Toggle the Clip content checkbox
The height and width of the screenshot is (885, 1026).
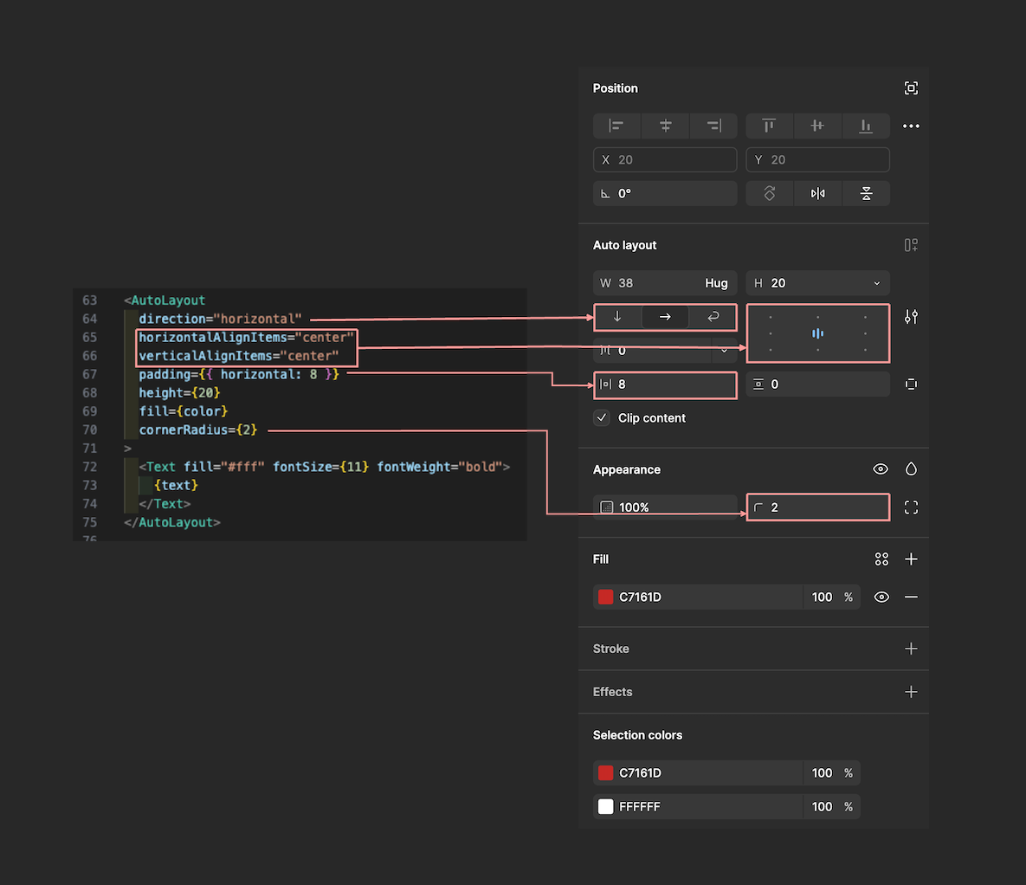602,417
